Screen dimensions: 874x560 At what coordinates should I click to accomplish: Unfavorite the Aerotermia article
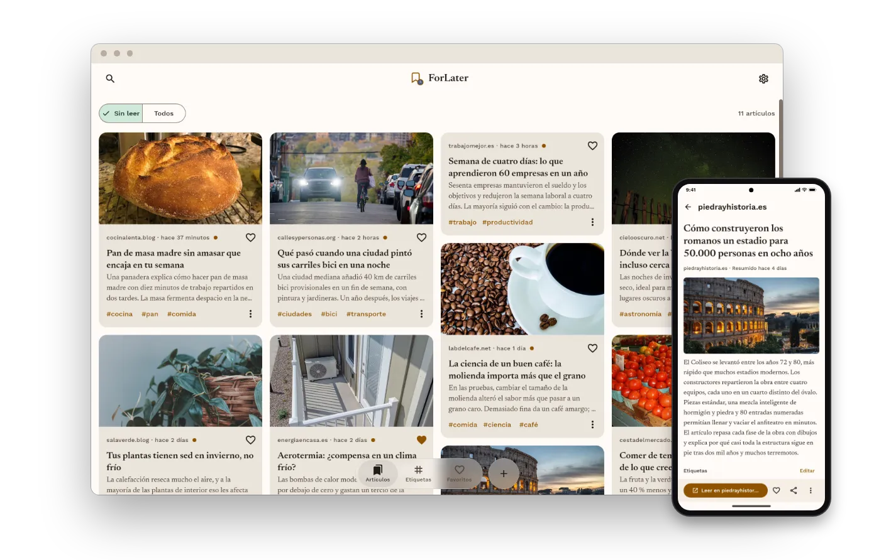[421, 440]
